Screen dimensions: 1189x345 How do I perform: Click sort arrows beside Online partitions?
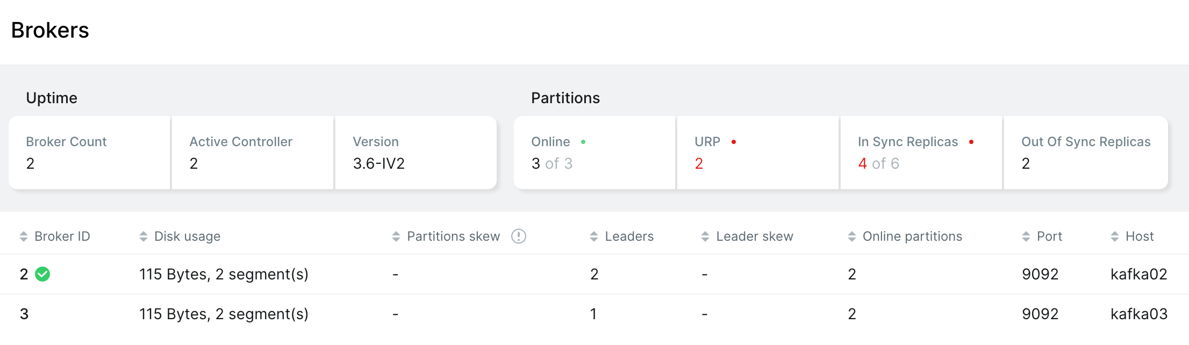point(852,236)
